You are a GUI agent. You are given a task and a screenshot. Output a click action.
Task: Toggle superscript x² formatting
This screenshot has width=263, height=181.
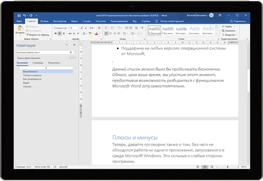point(78,34)
